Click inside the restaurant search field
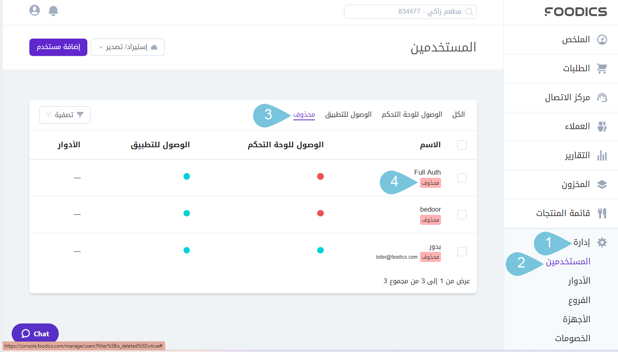The width and height of the screenshot is (618, 352). point(410,12)
